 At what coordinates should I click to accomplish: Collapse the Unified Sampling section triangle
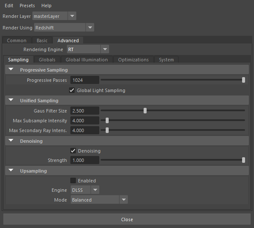[11, 100]
